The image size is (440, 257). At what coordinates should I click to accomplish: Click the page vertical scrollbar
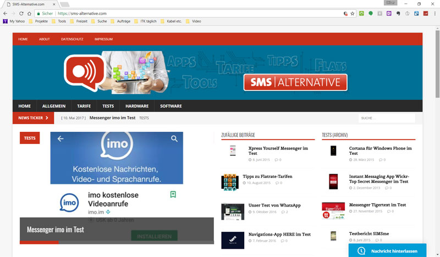point(437,64)
